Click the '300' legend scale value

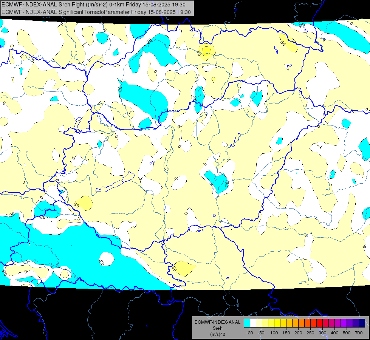[x=323, y=333]
